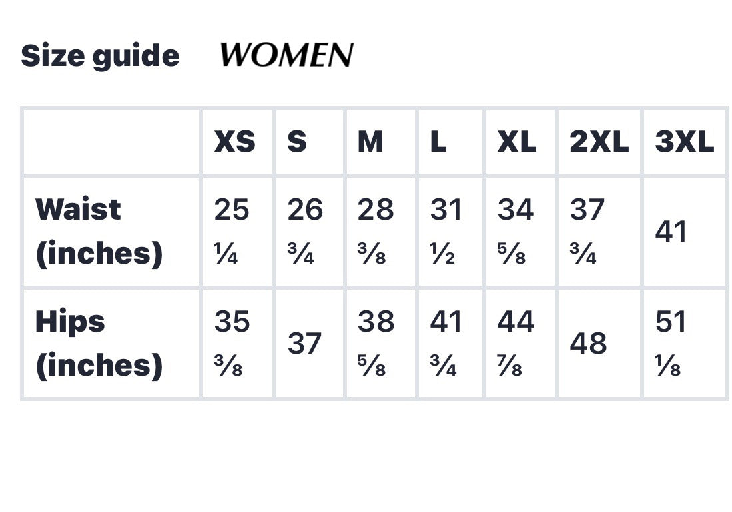Click the 37 ¾ waist cell
The height and width of the screenshot is (512, 732).
tap(587, 231)
